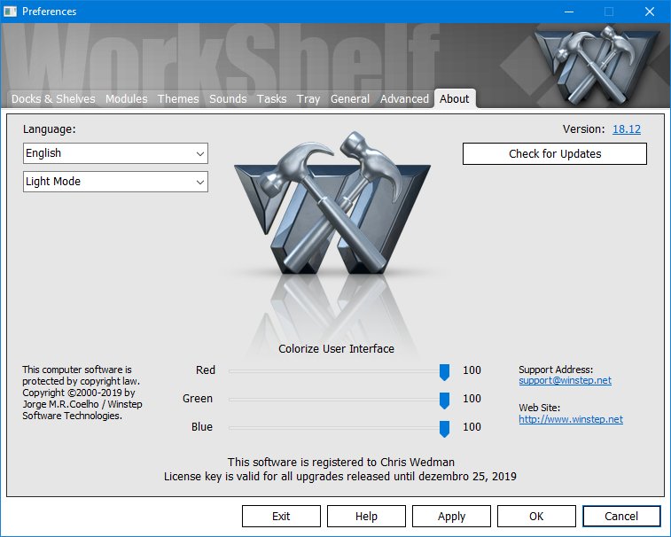Click the Help button
Viewport: 671px width, 537px height.
pyautogui.click(x=366, y=516)
